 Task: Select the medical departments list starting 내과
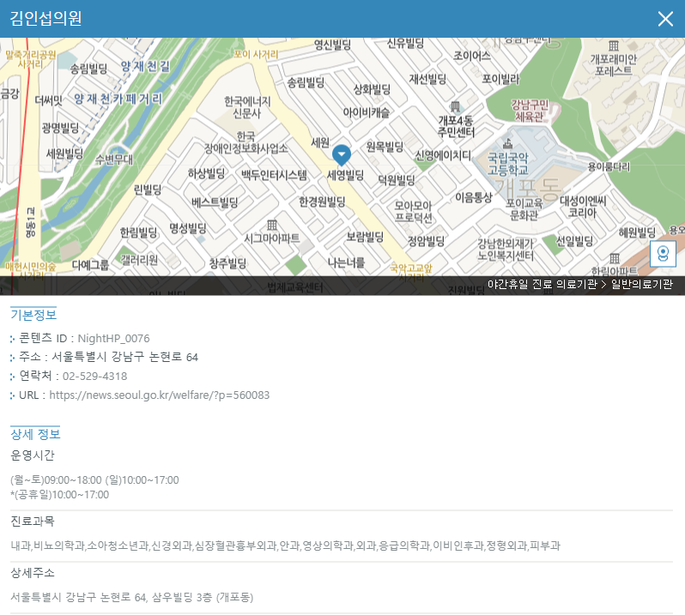click(x=285, y=546)
